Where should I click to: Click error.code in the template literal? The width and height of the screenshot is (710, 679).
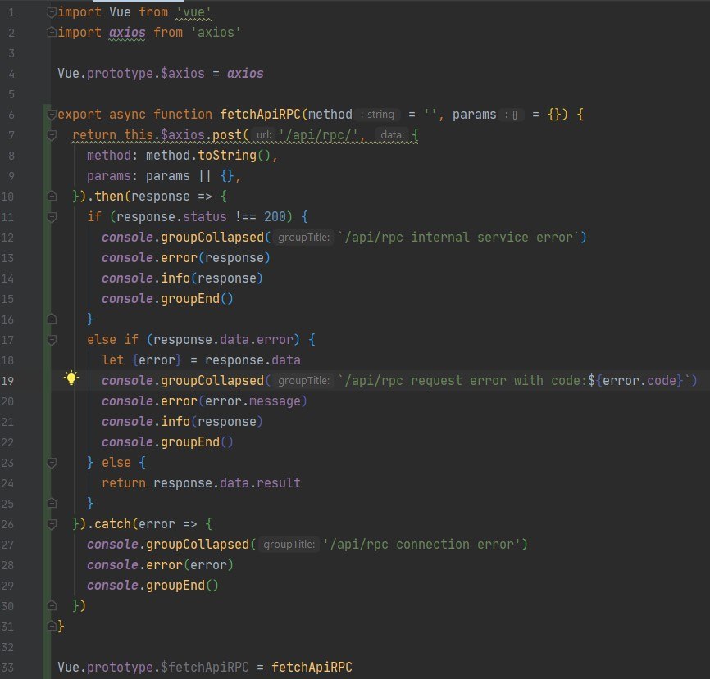point(639,380)
